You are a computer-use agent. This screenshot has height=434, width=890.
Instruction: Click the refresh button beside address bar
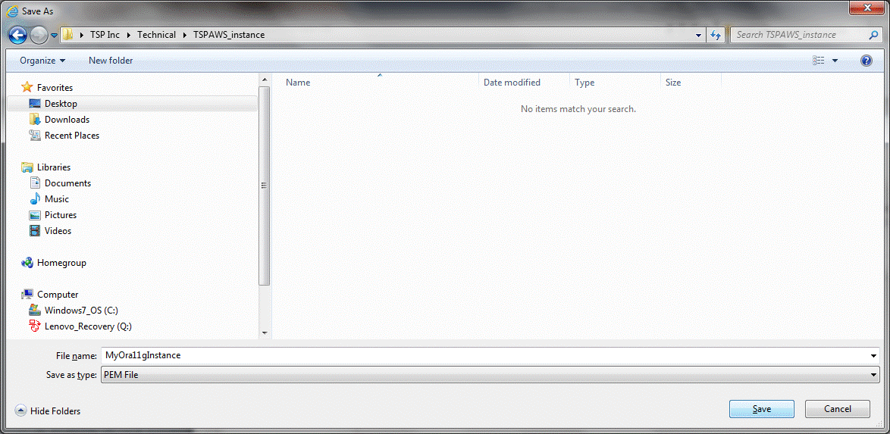point(716,35)
